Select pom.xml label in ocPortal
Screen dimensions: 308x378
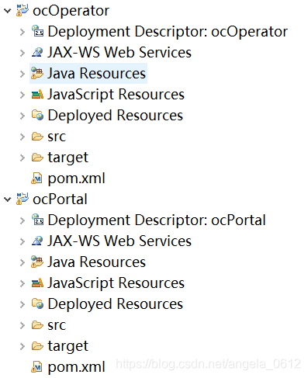pyautogui.click(x=77, y=367)
